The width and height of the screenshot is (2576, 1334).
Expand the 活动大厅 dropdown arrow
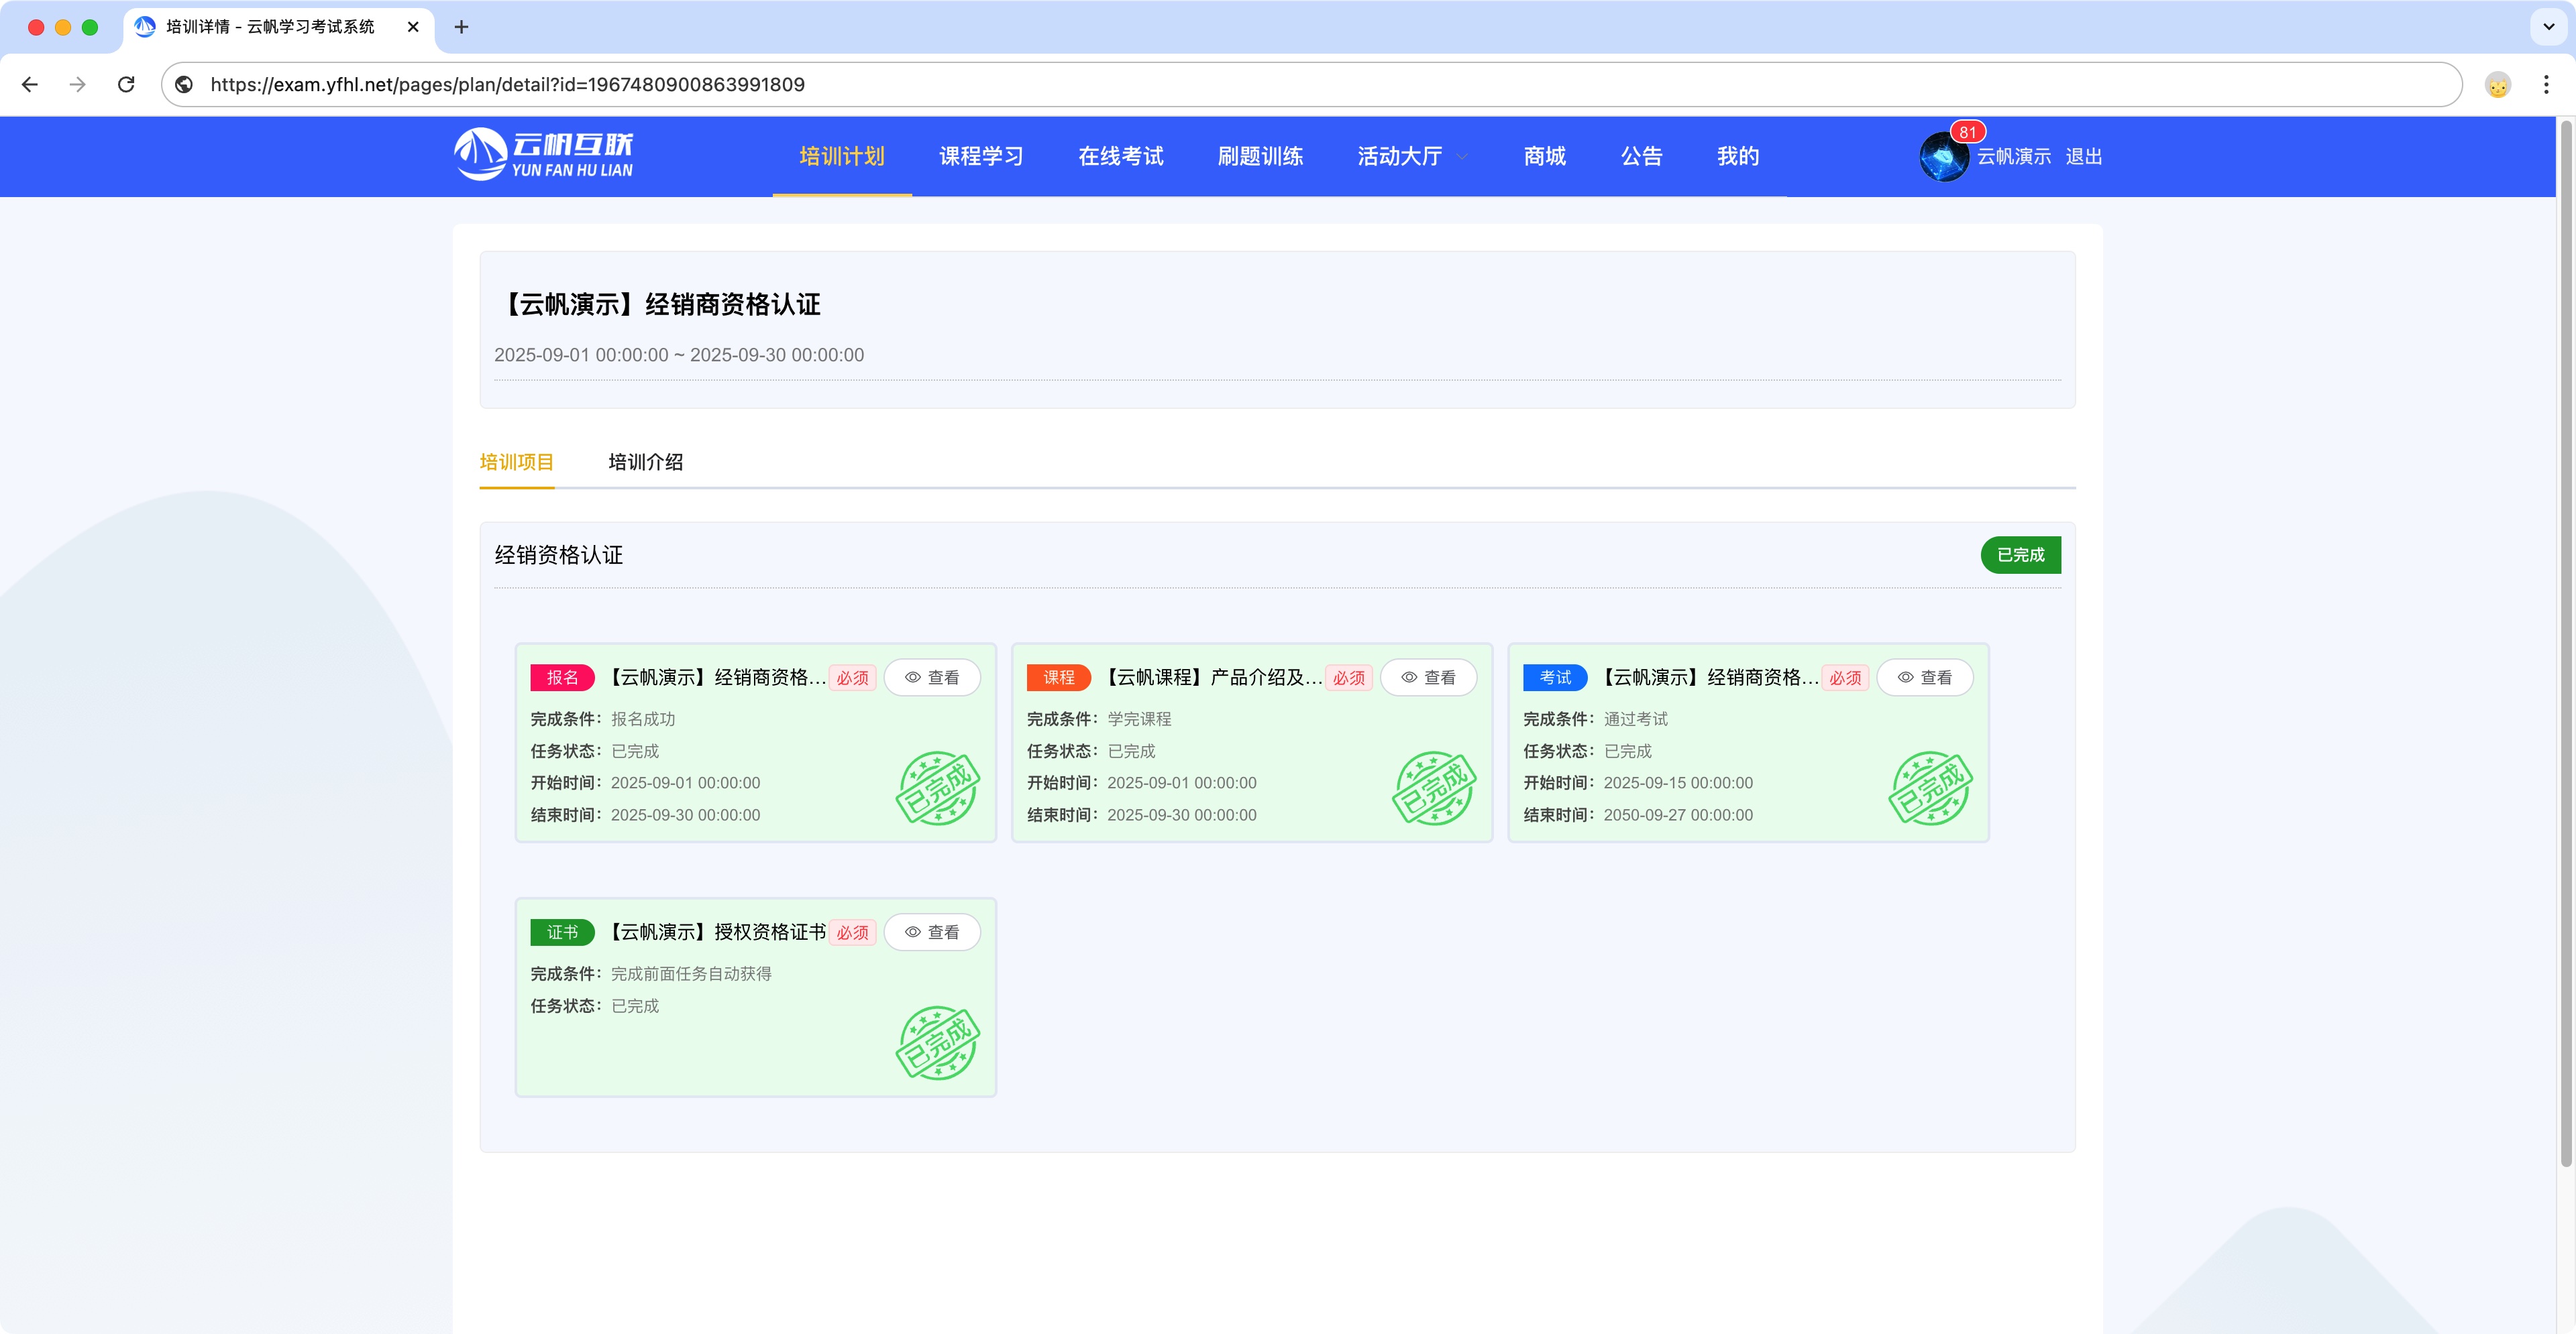(1462, 157)
